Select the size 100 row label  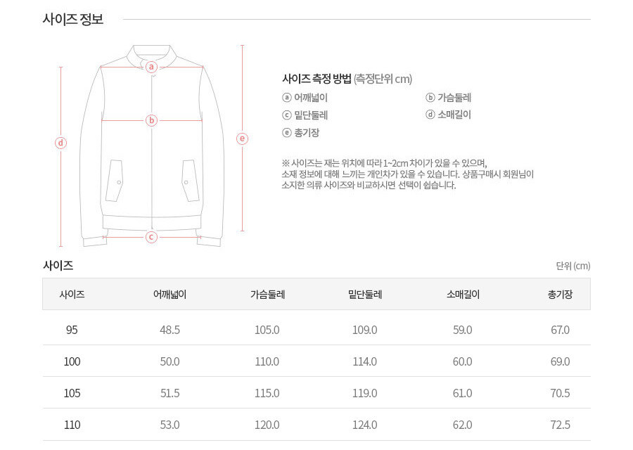click(72, 361)
